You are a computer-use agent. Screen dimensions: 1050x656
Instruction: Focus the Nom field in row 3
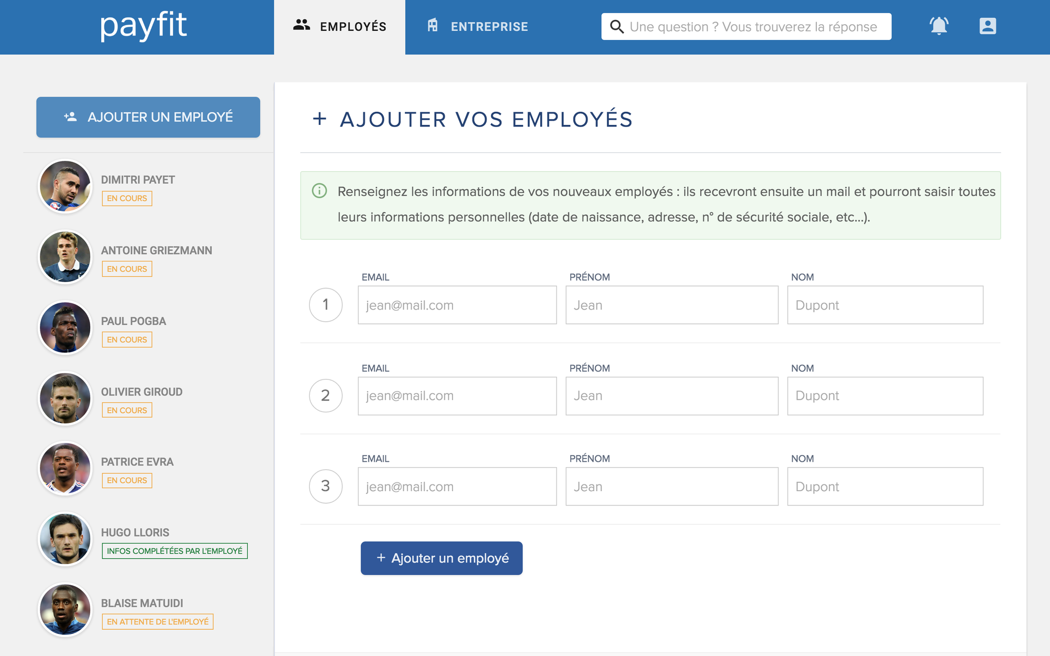(885, 486)
